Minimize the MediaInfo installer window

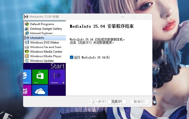[x=123, y=17]
